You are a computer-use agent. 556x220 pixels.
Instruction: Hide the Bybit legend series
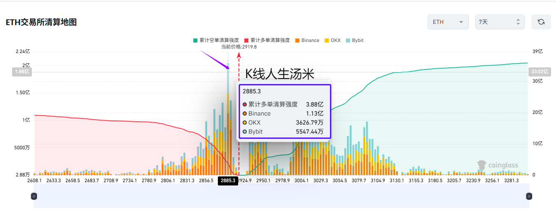[354, 40]
